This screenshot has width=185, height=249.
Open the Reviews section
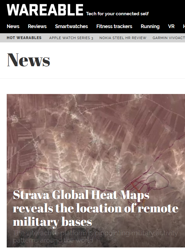click(37, 26)
